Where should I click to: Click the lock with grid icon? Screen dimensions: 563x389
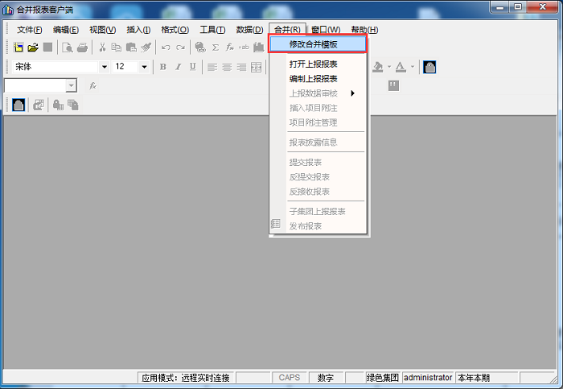58,105
